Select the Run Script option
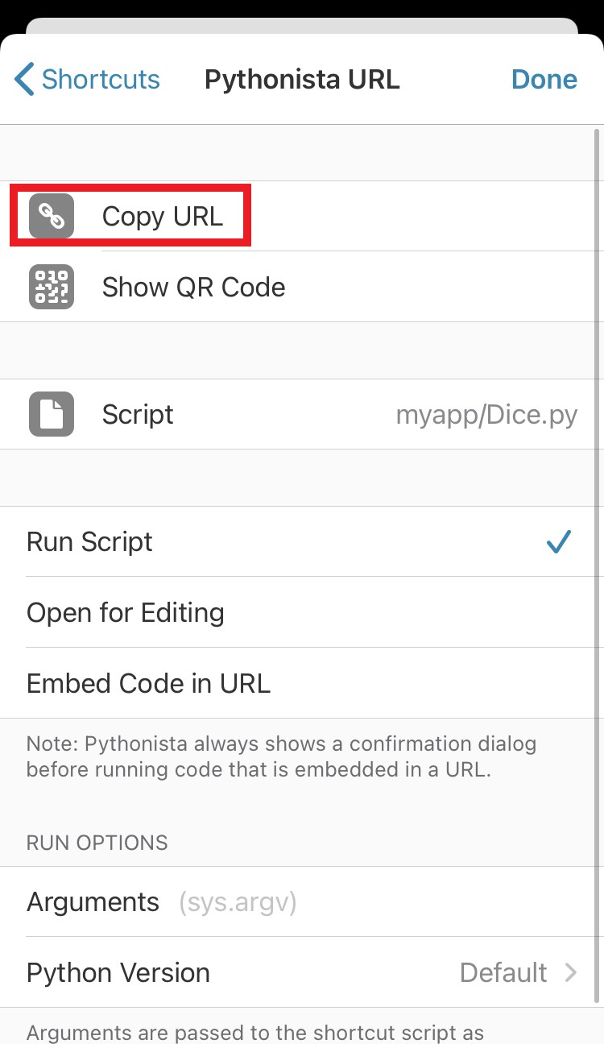The height and width of the screenshot is (1044, 604). (89, 542)
